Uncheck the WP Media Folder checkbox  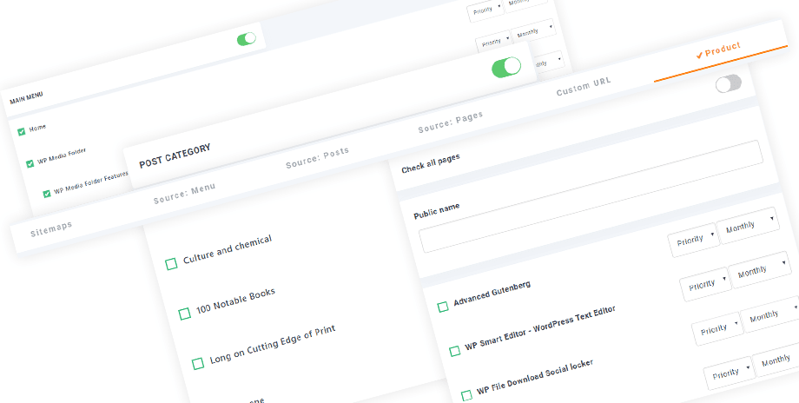coord(30,163)
